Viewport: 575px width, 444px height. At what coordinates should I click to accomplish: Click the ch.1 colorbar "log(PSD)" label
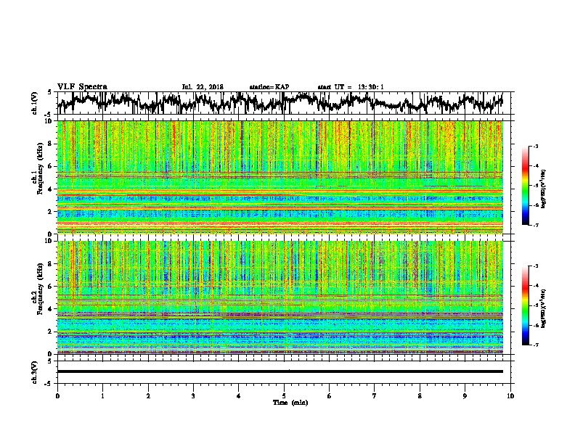point(544,189)
